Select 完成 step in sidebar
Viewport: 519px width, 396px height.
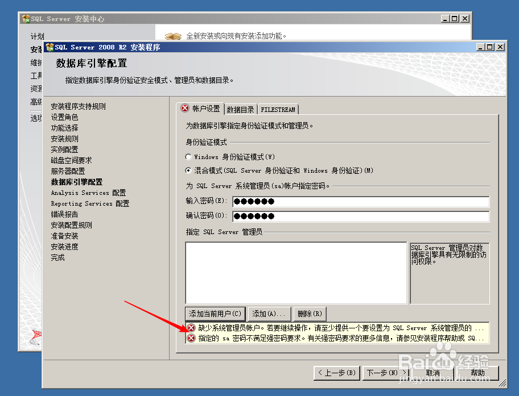57,257
